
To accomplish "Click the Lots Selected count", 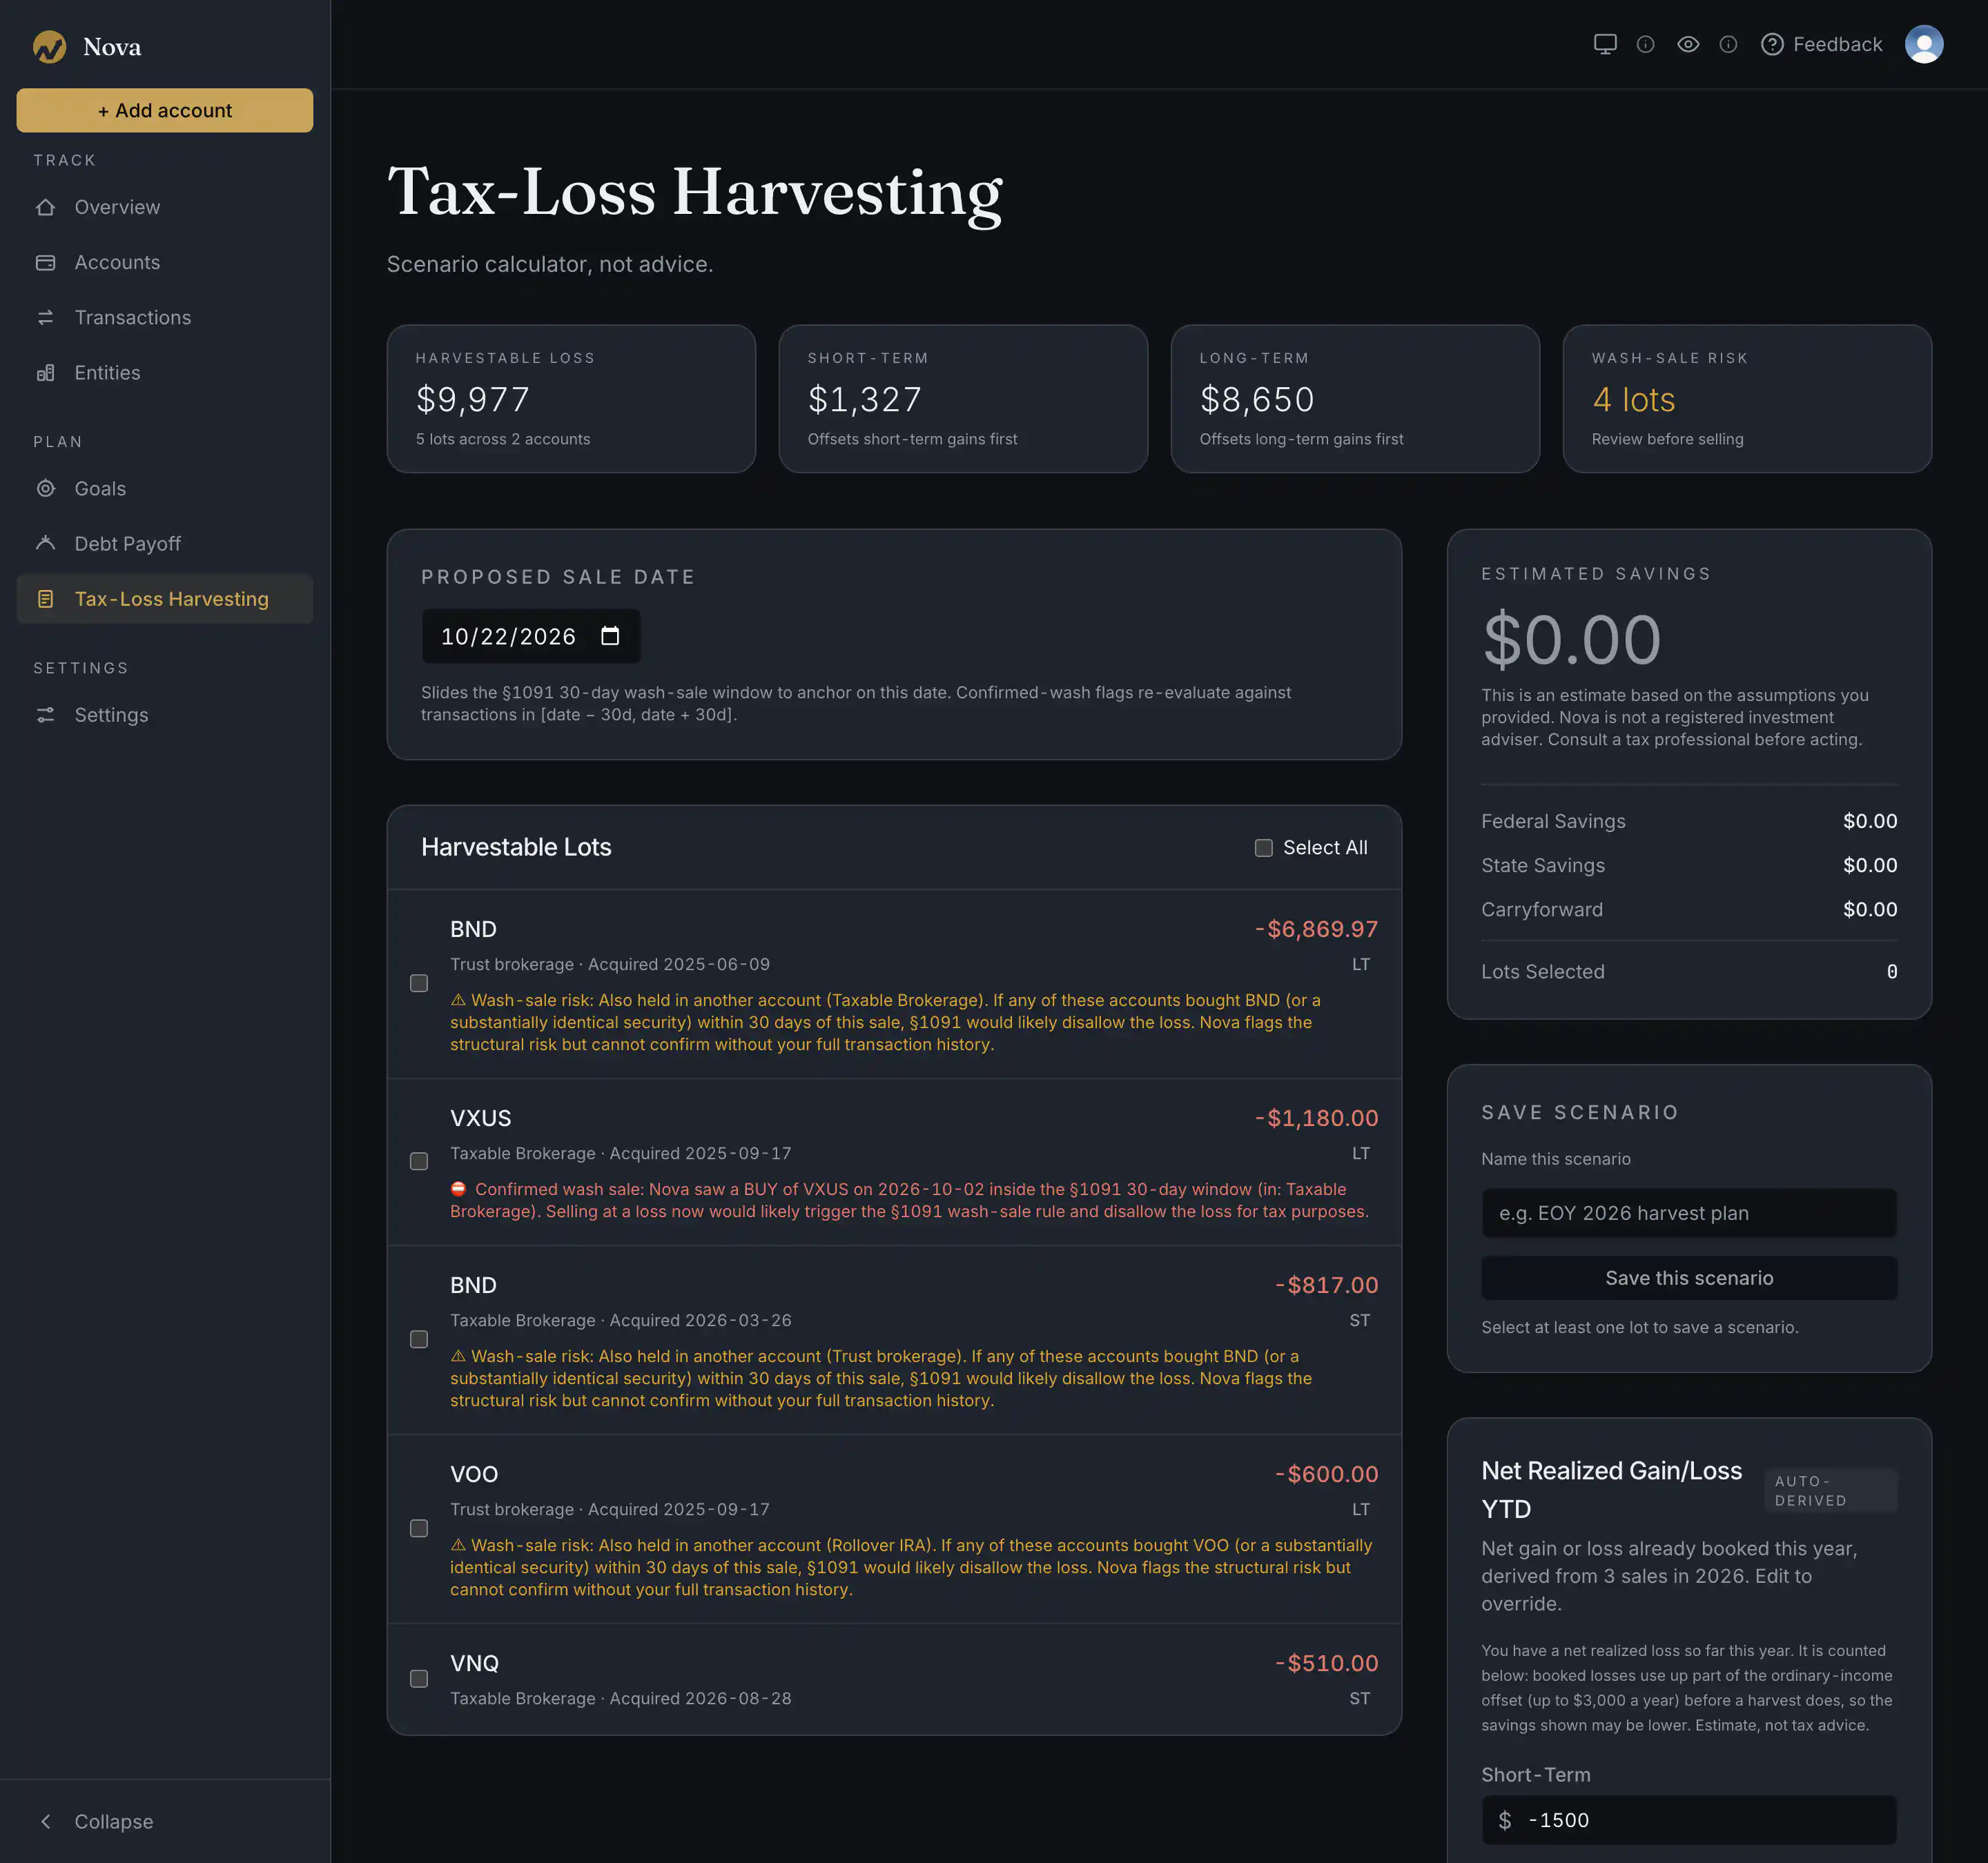I will click(1891, 970).
